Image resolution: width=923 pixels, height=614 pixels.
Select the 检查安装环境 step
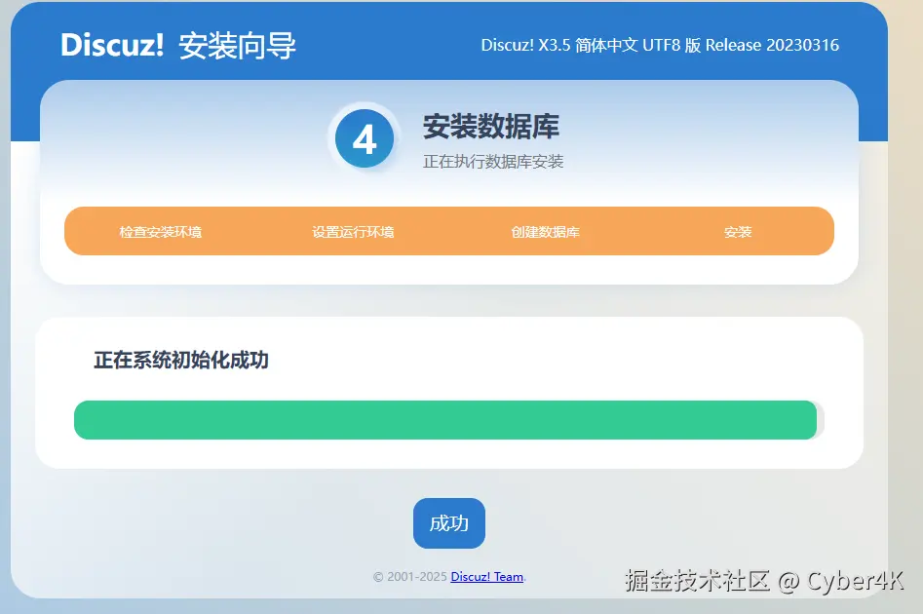click(161, 232)
